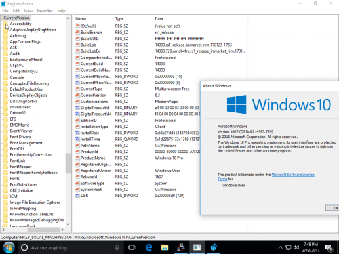Open the File menu
The height and width of the screenshot is (254, 339).
coord(5,11)
